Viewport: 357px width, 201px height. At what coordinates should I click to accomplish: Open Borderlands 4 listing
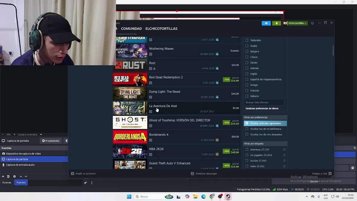point(177,137)
